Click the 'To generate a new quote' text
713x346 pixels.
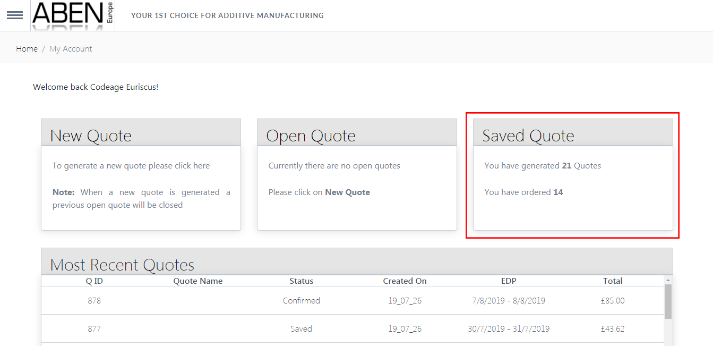(131, 166)
